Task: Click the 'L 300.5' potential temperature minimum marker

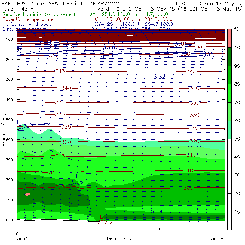Action: 104,220
